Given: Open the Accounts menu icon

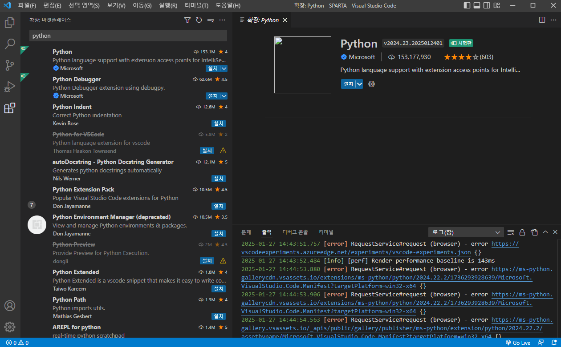Looking at the screenshot, I should [10, 306].
